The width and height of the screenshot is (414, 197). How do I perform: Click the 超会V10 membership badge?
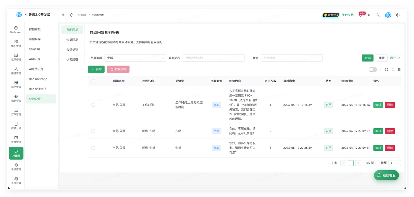(x=331, y=15)
